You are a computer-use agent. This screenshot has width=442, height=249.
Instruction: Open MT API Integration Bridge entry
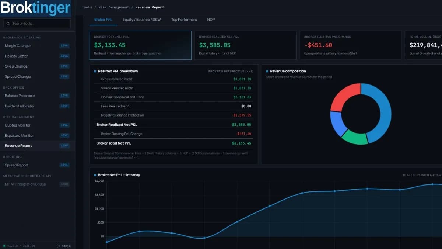[37, 184]
